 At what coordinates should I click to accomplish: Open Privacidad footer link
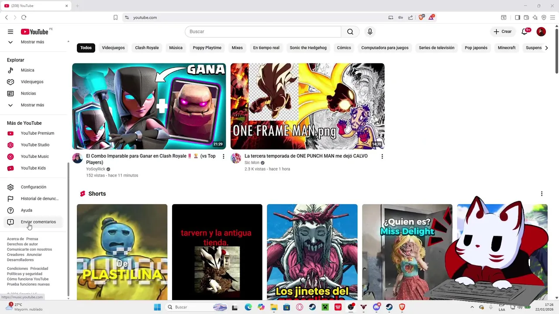pyautogui.click(x=39, y=269)
